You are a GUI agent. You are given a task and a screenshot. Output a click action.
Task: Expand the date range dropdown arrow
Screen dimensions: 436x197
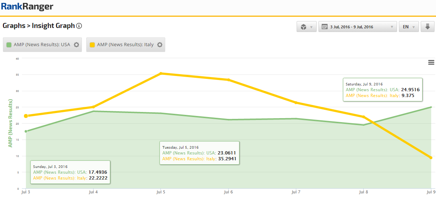coord(392,27)
